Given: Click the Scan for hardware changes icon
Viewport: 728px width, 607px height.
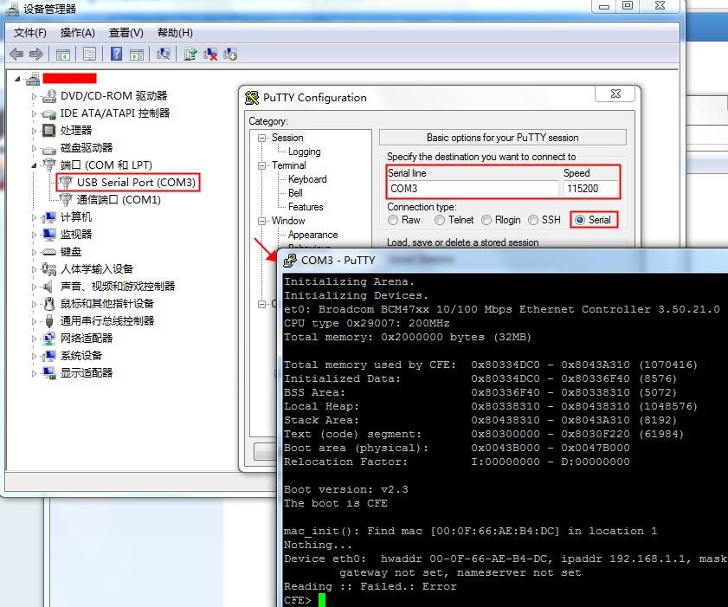Looking at the screenshot, I should coord(163,54).
